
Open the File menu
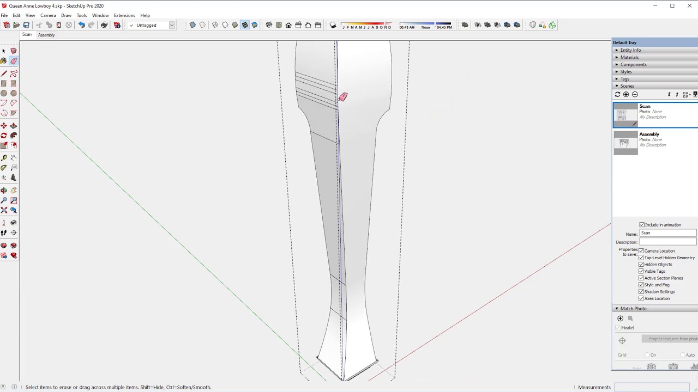[x=4, y=15]
